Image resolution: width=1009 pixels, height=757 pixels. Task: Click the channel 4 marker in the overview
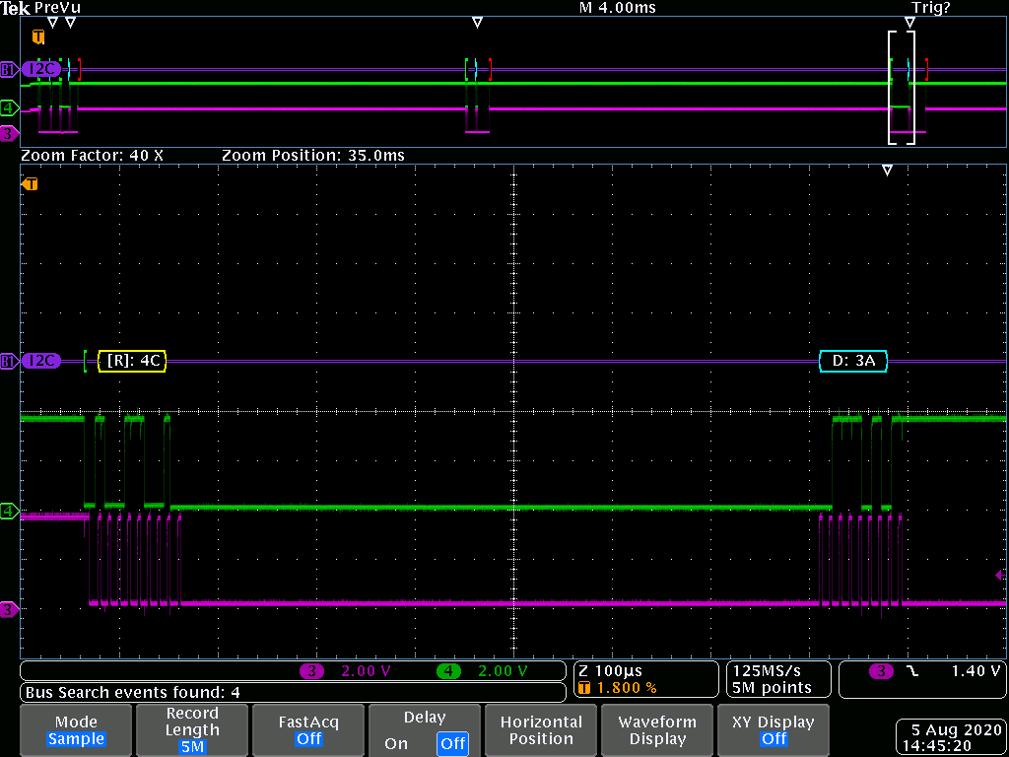click(8, 106)
